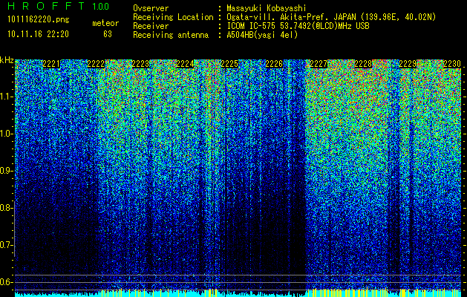Click the 2227 time marker

pos(319,64)
